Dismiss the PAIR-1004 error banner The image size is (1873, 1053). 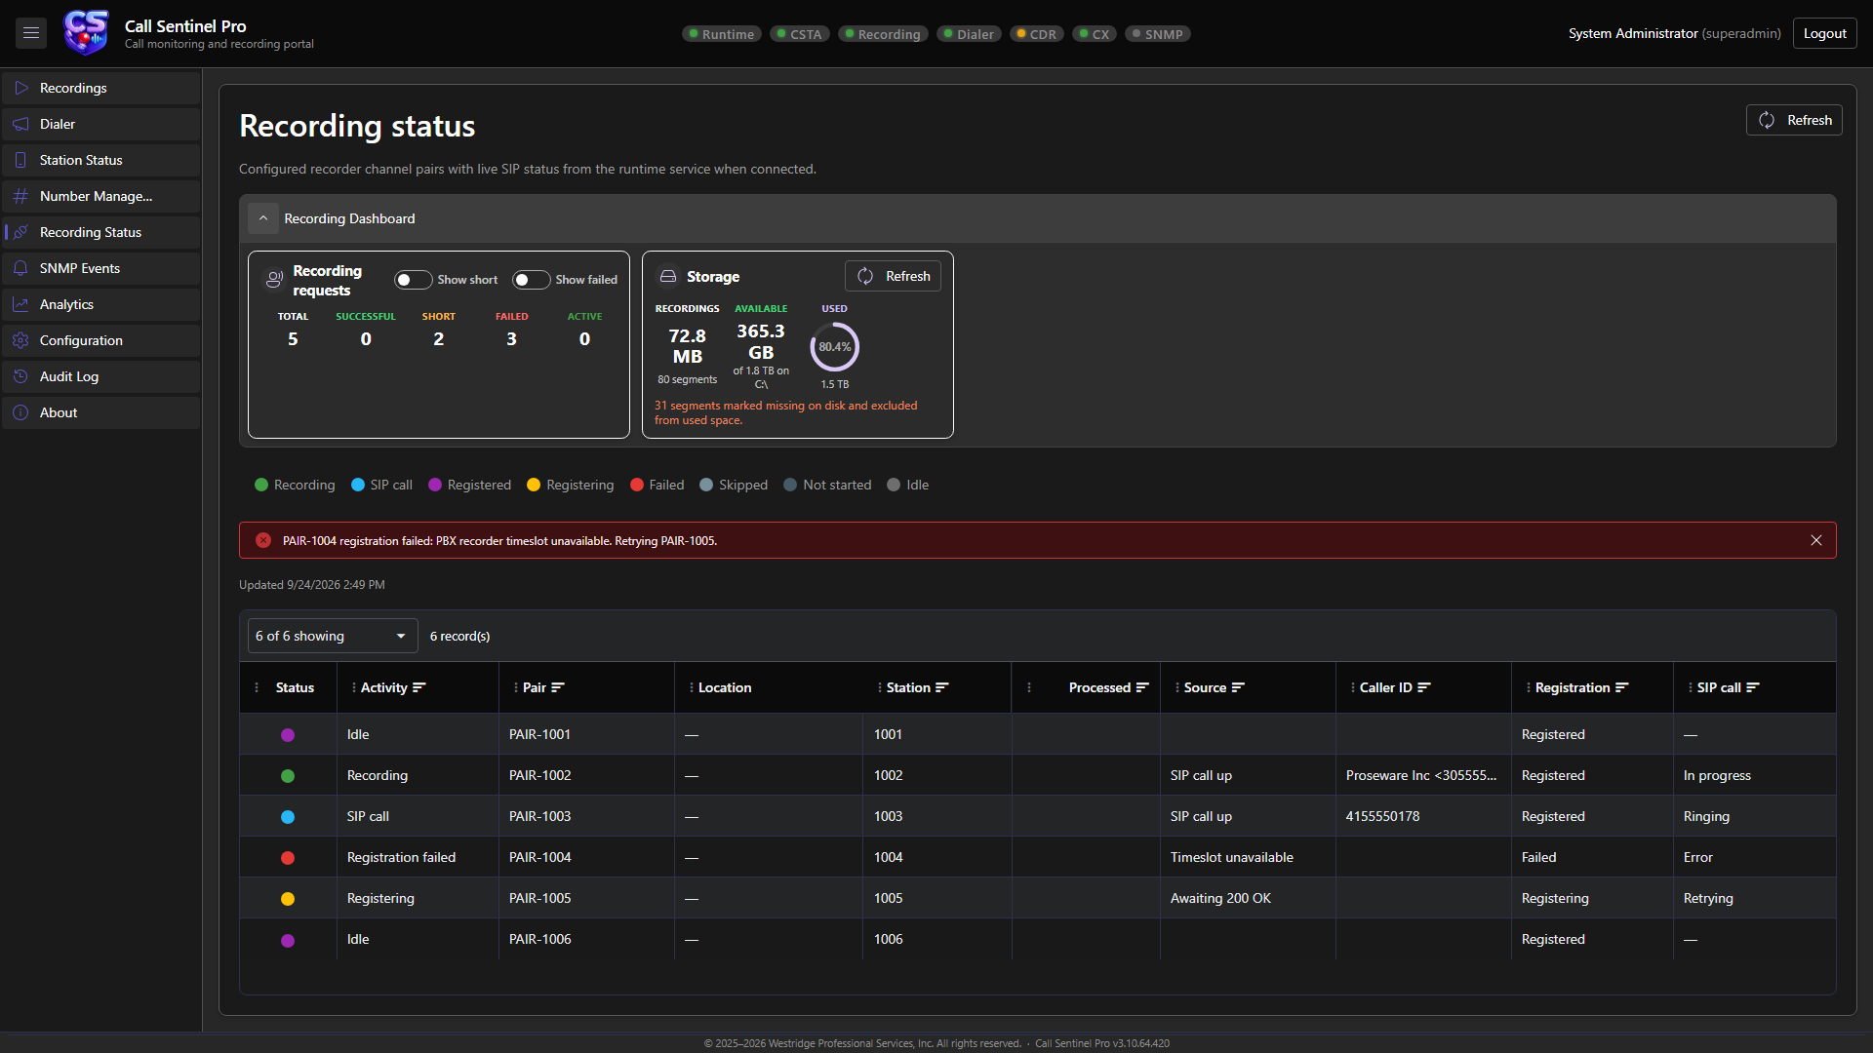(x=1816, y=540)
